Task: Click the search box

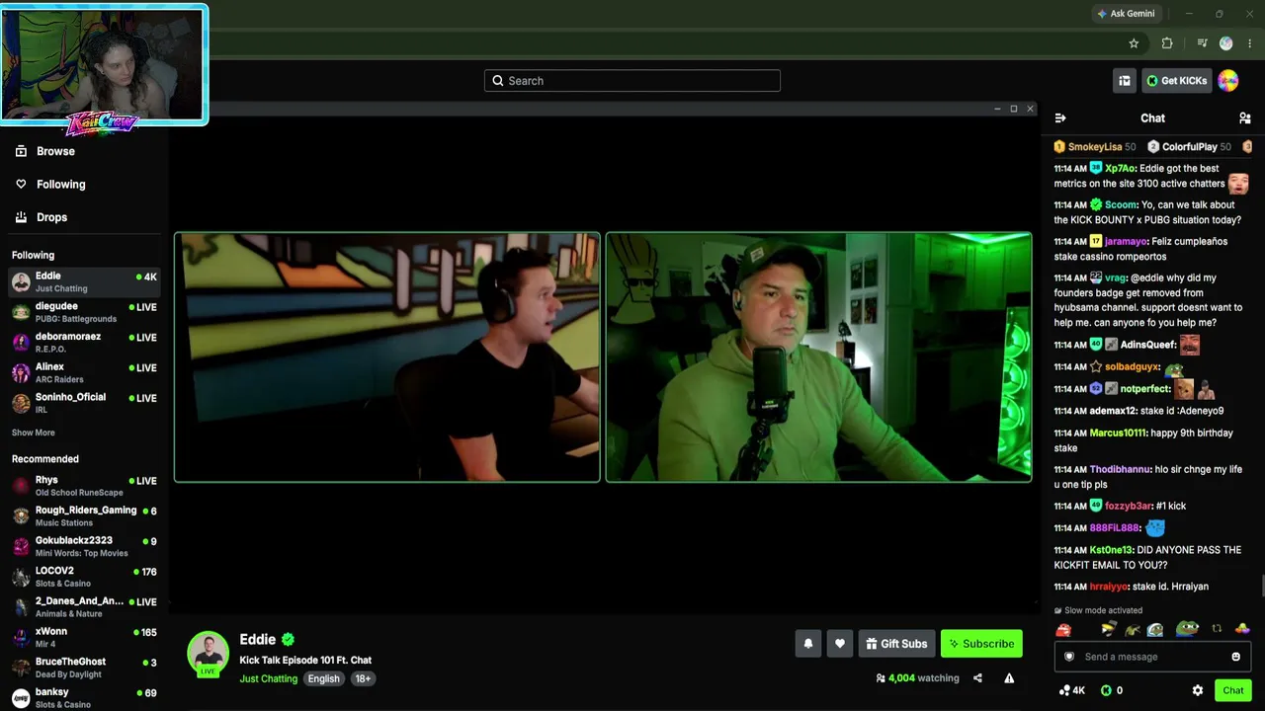Action: pyautogui.click(x=632, y=81)
